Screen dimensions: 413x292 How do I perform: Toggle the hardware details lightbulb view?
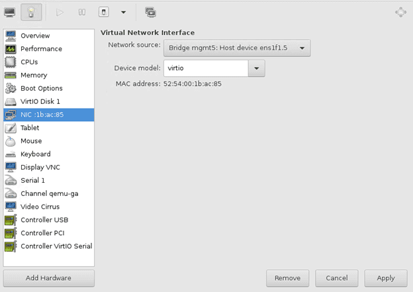(31, 12)
